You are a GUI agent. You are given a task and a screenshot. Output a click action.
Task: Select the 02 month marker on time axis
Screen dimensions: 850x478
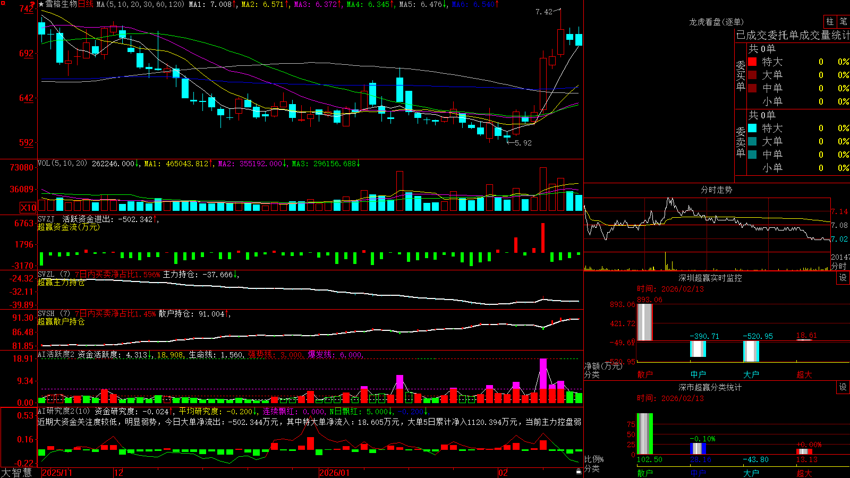click(503, 473)
